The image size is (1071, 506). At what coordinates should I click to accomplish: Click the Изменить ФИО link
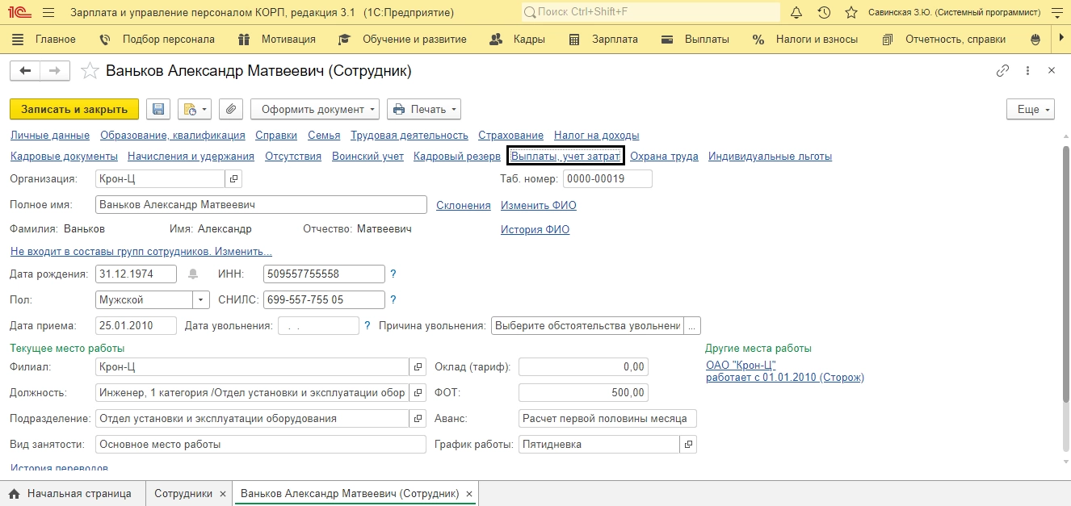539,205
